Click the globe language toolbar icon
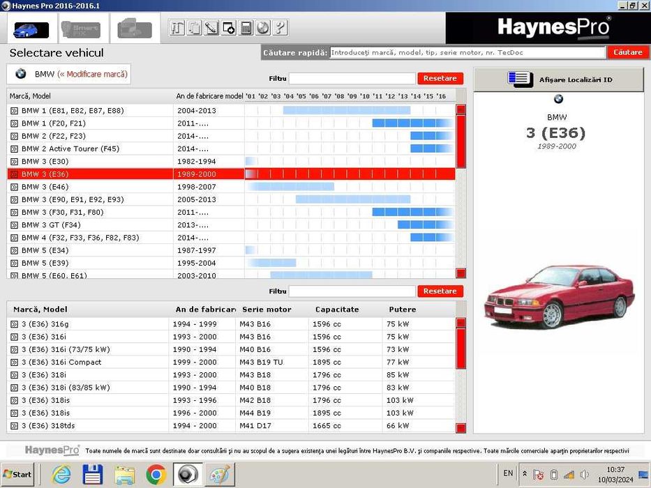This screenshot has height=488, width=651. point(262,28)
